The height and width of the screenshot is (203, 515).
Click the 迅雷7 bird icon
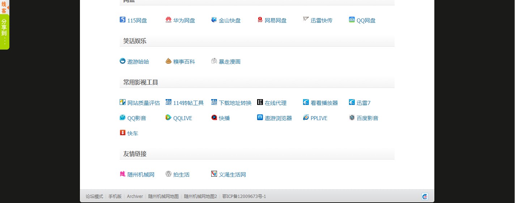click(352, 102)
